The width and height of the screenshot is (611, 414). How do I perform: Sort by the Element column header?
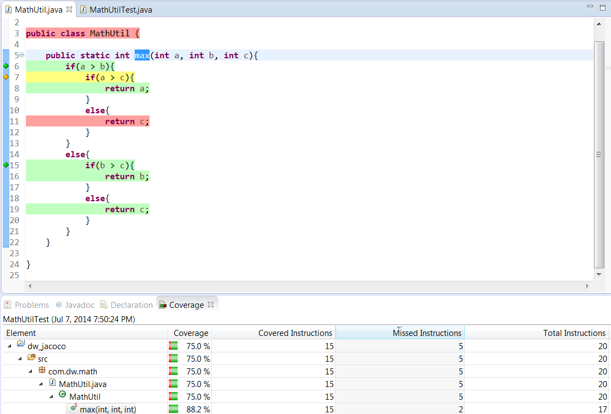pyautogui.click(x=85, y=333)
